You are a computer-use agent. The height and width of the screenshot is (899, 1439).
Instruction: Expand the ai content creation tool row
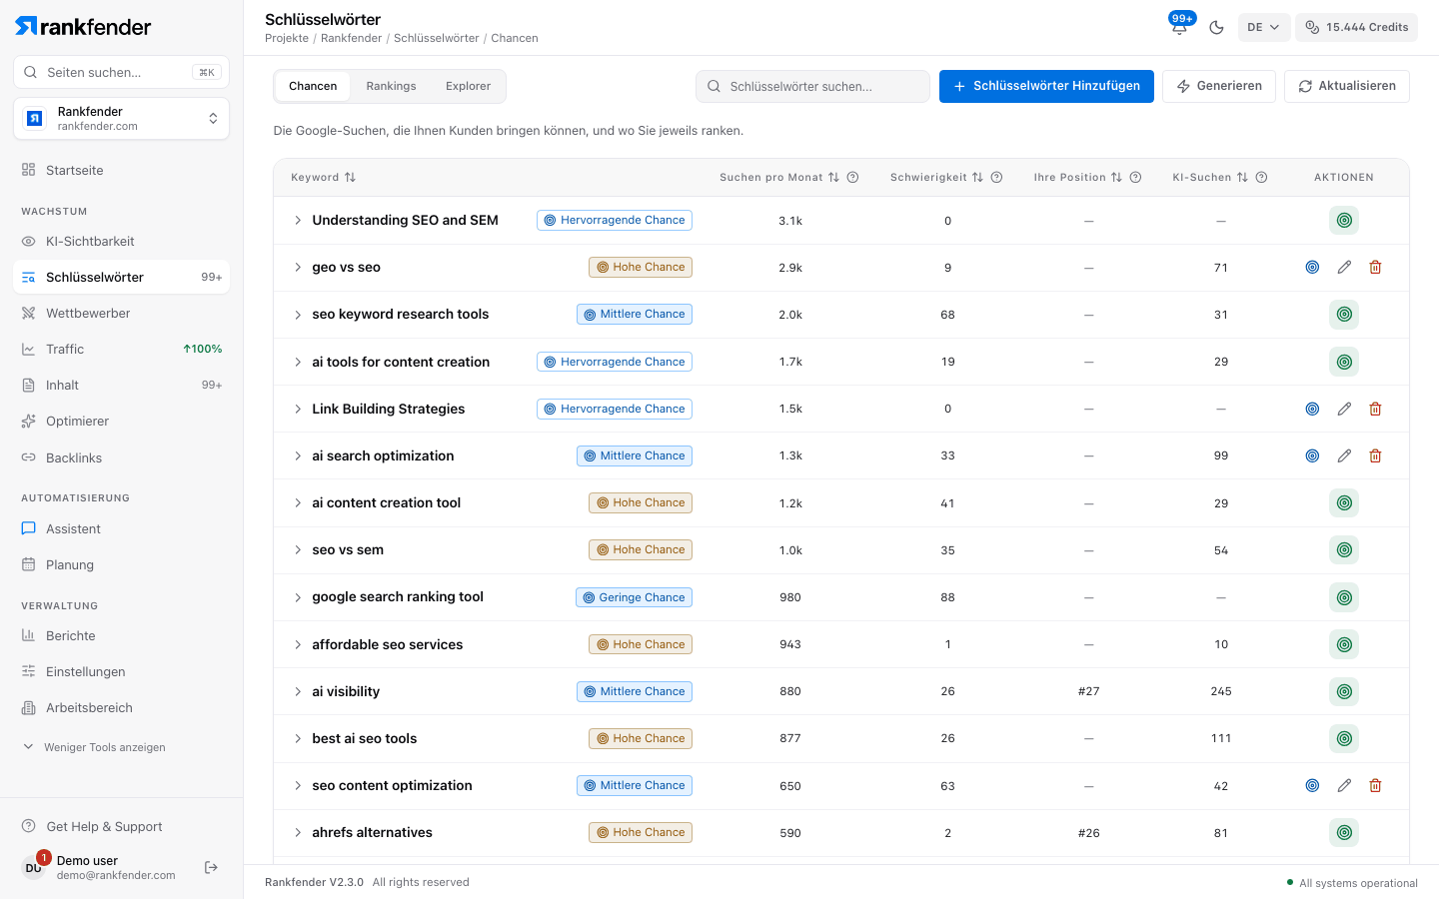point(298,502)
